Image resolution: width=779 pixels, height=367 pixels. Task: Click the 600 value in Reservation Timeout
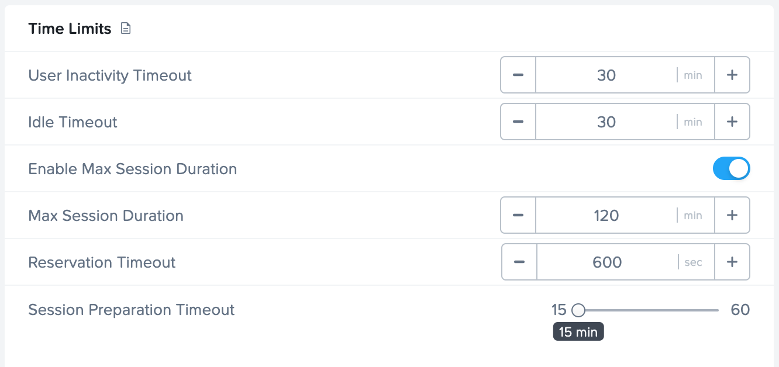[x=607, y=262]
